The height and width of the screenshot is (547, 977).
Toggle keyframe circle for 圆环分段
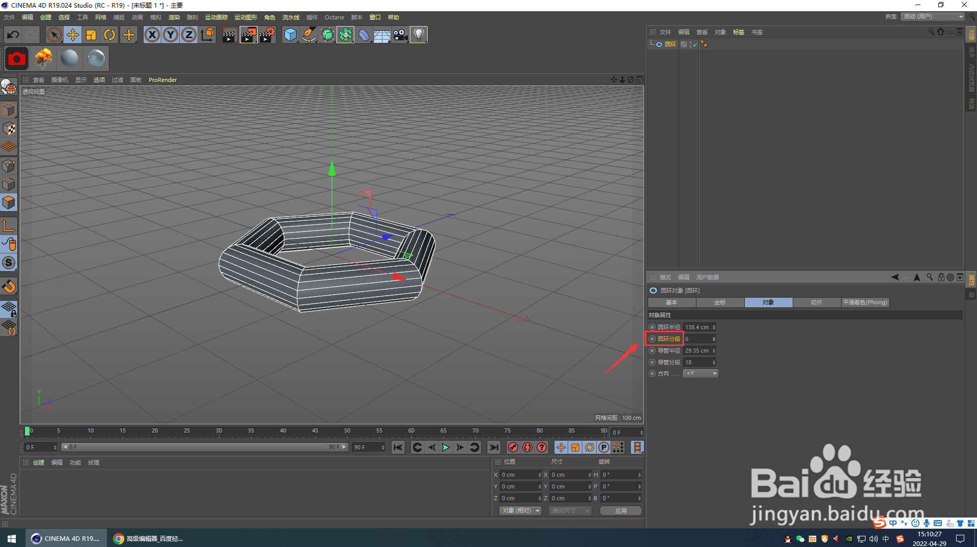[652, 339]
